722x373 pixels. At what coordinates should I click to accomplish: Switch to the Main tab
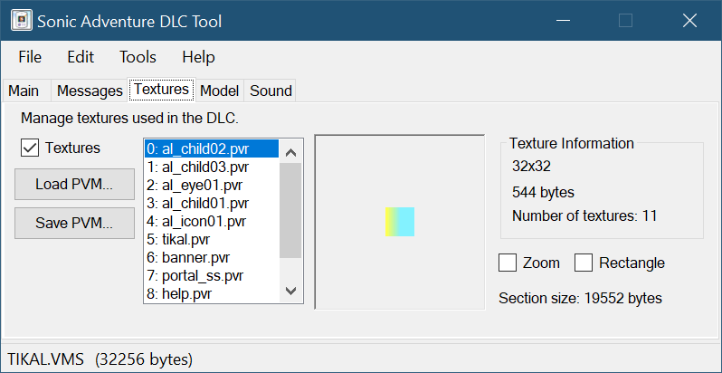click(24, 91)
